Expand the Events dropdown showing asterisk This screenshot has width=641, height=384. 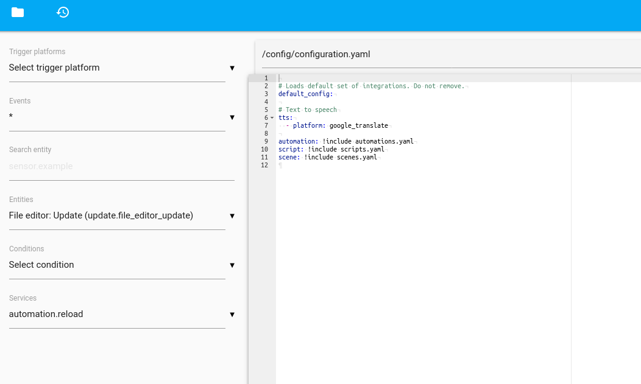click(x=117, y=117)
